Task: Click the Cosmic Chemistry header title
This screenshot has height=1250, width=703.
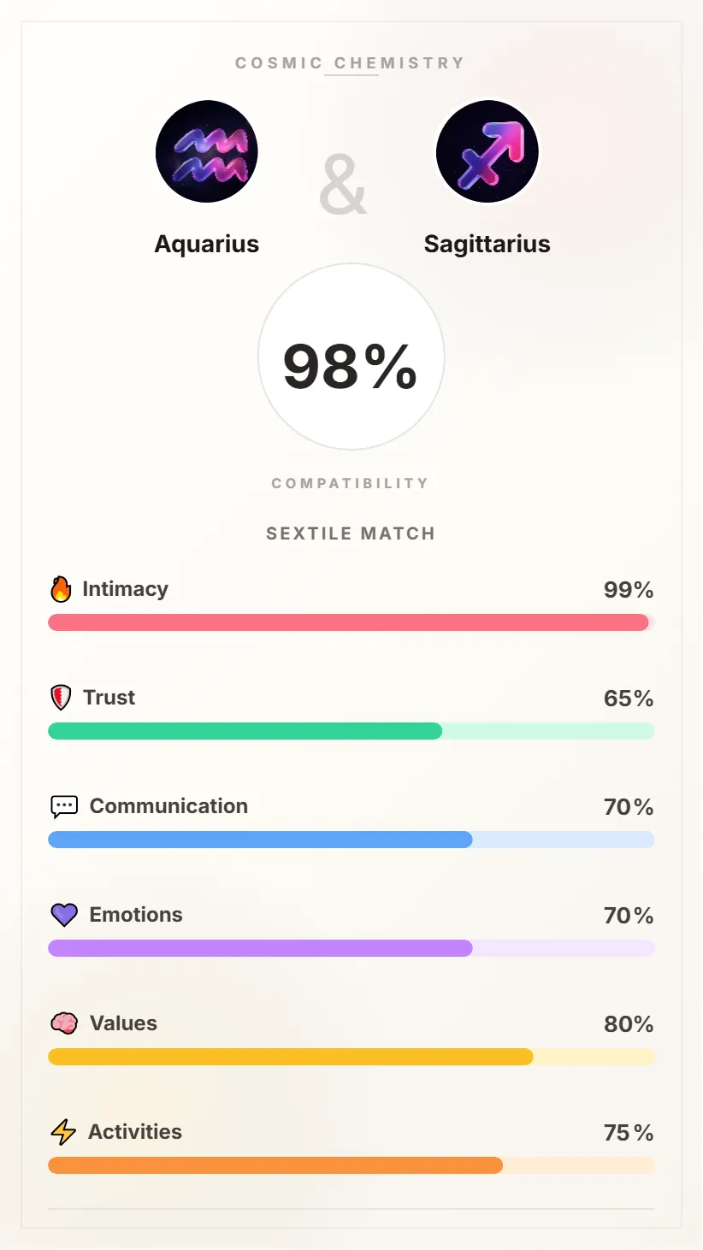Action: click(351, 63)
